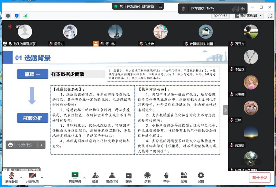
Task: Open the 应用 apps icon
Action: click(184, 176)
